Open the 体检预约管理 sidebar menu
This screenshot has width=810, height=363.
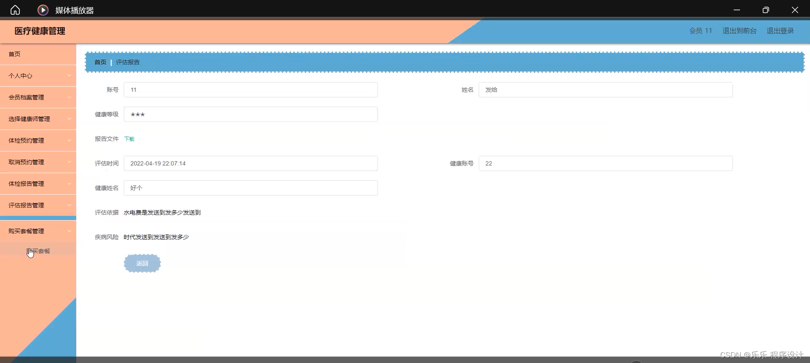(x=38, y=140)
